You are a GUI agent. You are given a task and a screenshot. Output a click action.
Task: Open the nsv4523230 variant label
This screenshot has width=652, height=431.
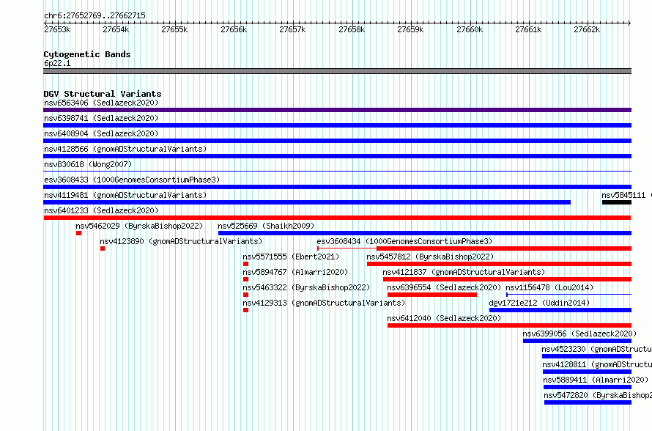pyautogui.click(x=597, y=349)
